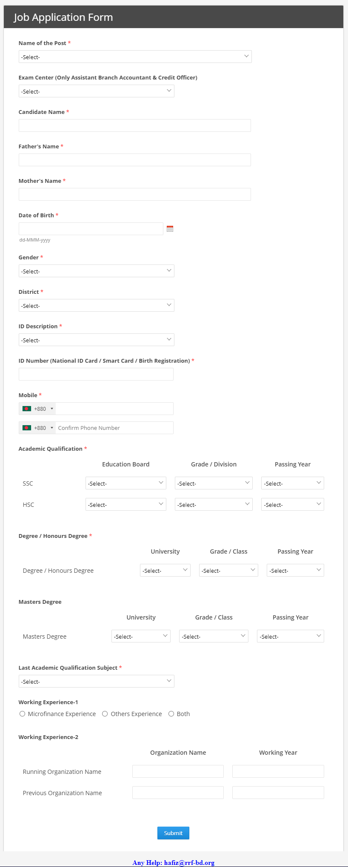The width and height of the screenshot is (348, 867).
Task: Open the Date of Birth calendar picker
Action: tap(170, 229)
